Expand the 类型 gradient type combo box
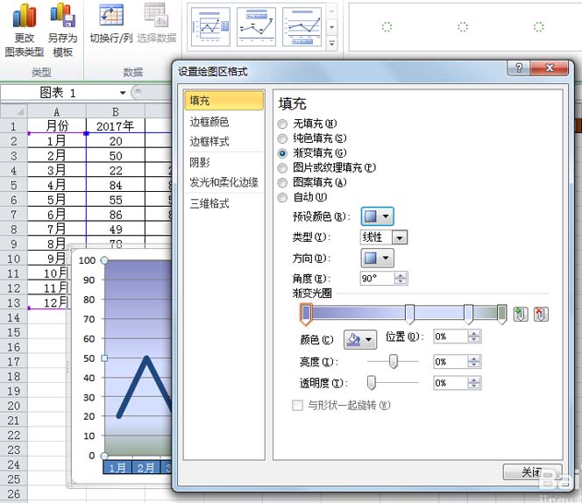This screenshot has height=503, width=582. (x=400, y=237)
